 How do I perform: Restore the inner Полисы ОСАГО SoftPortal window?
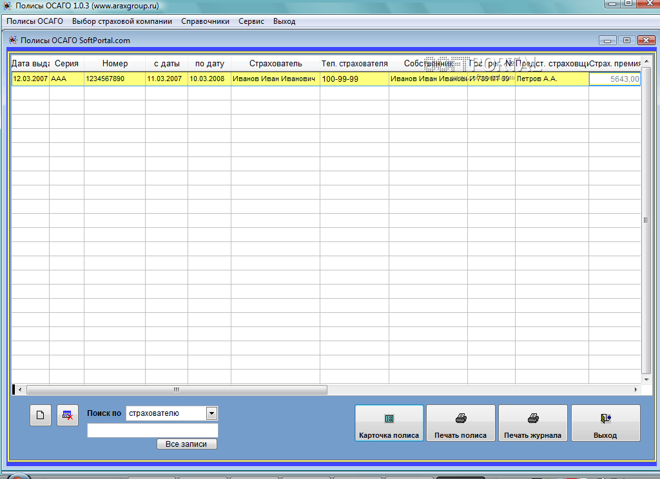[x=626, y=41]
